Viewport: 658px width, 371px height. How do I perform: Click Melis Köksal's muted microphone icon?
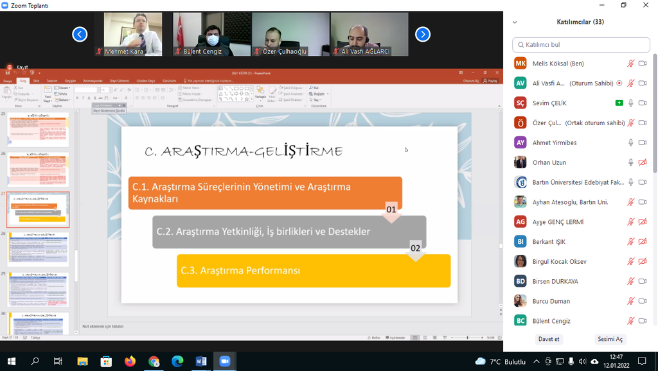point(631,64)
